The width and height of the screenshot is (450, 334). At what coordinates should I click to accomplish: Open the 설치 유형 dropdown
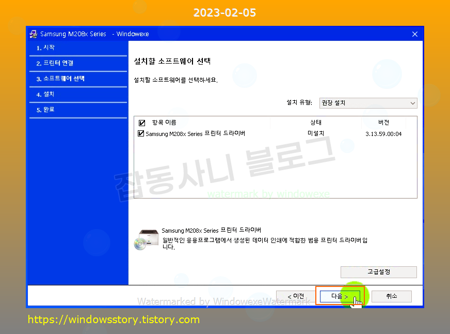pyautogui.click(x=368, y=103)
